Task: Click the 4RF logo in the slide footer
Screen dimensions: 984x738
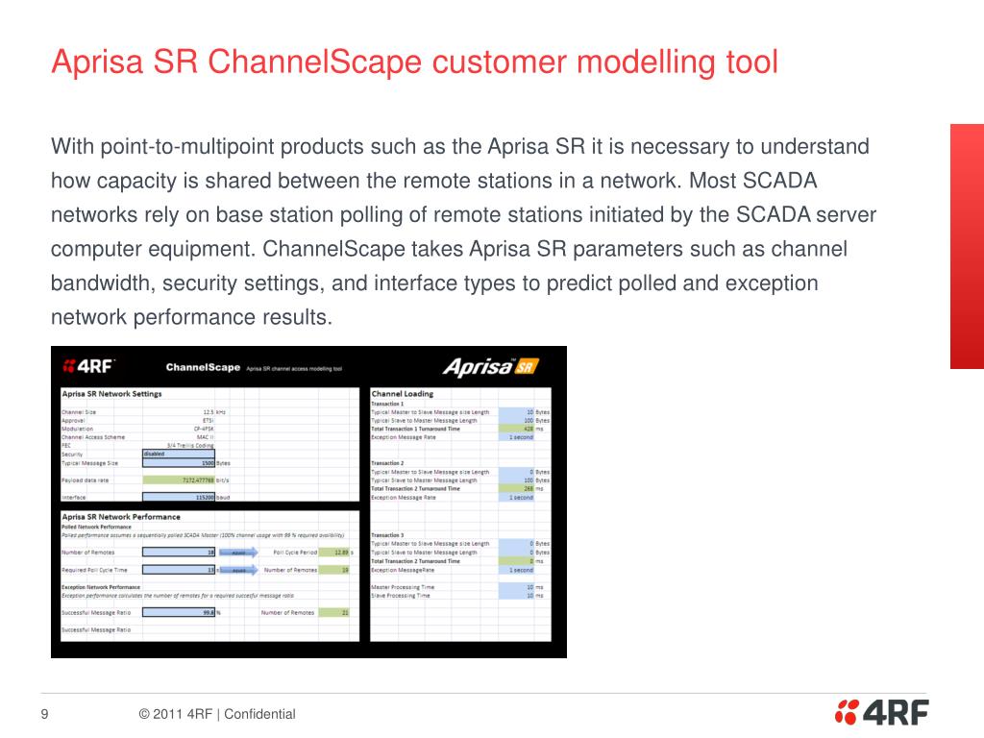Action: [882, 712]
